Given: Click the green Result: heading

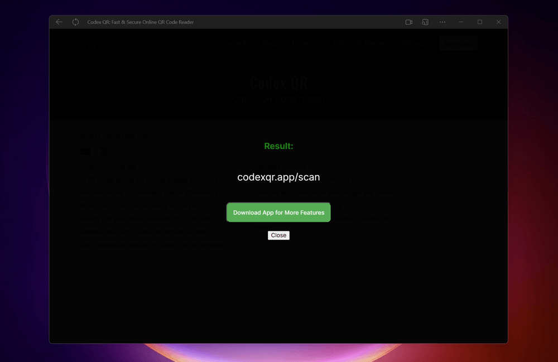Looking at the screenshot, I should [x=278, y=146].
